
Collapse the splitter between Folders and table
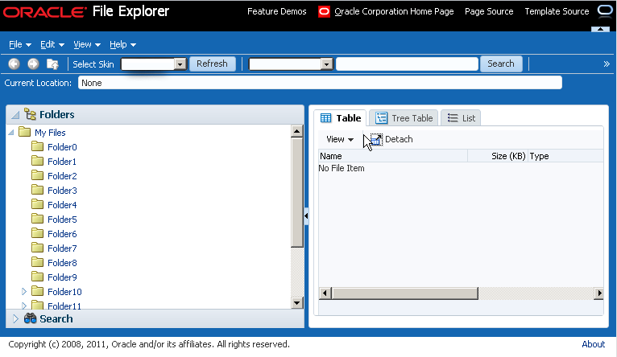pyautogui.click(x=306, y=215)
